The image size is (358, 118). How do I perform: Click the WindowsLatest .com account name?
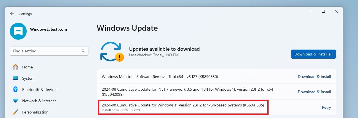coord(48,29)
